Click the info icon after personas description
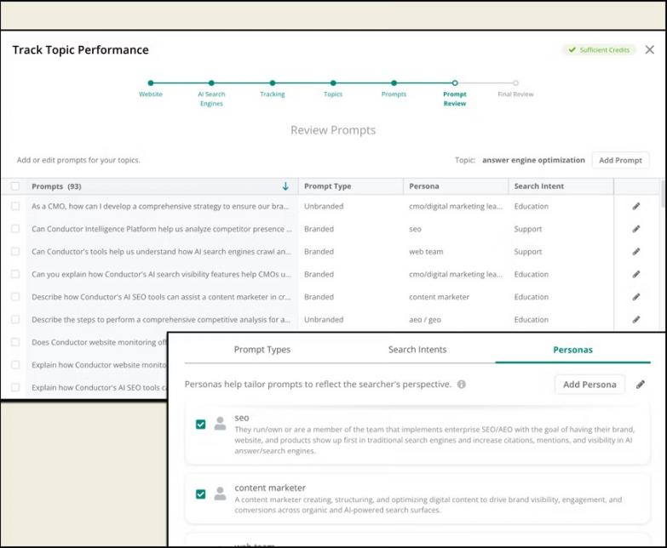667x548 pixels. [462, 384]
